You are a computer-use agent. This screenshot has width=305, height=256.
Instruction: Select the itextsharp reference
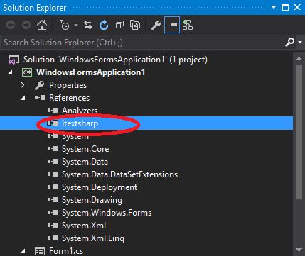coord(80,123)
